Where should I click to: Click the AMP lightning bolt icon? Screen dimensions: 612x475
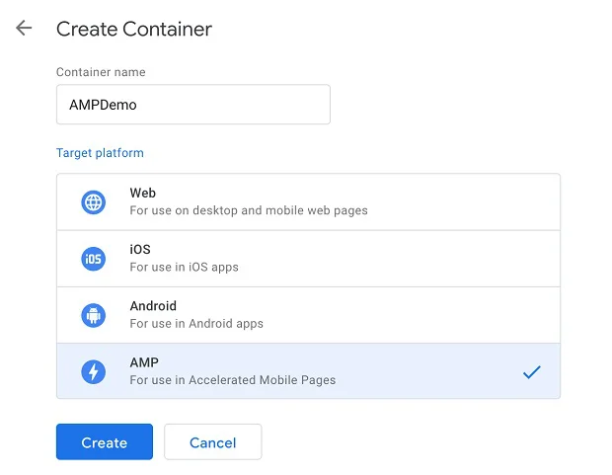click(x=93, y=371)
